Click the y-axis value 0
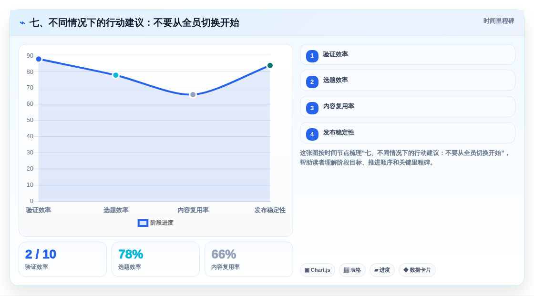 coord(31,201)
